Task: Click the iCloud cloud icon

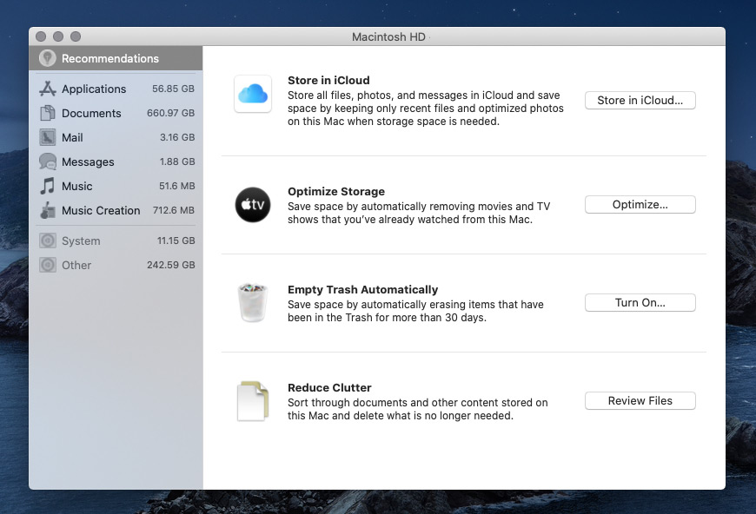Action: tap(253, 94)
